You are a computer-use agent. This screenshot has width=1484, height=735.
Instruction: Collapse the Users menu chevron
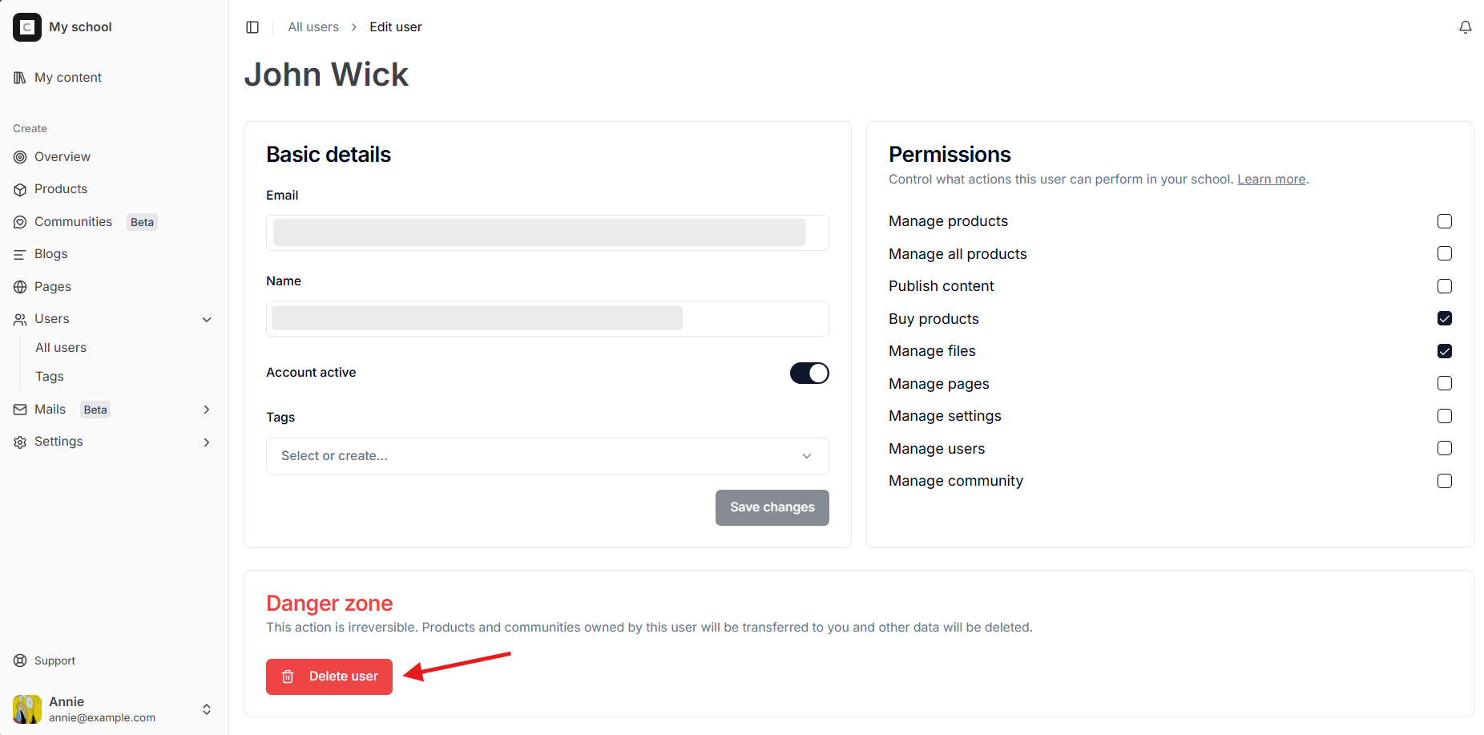[x=207, y=320]
